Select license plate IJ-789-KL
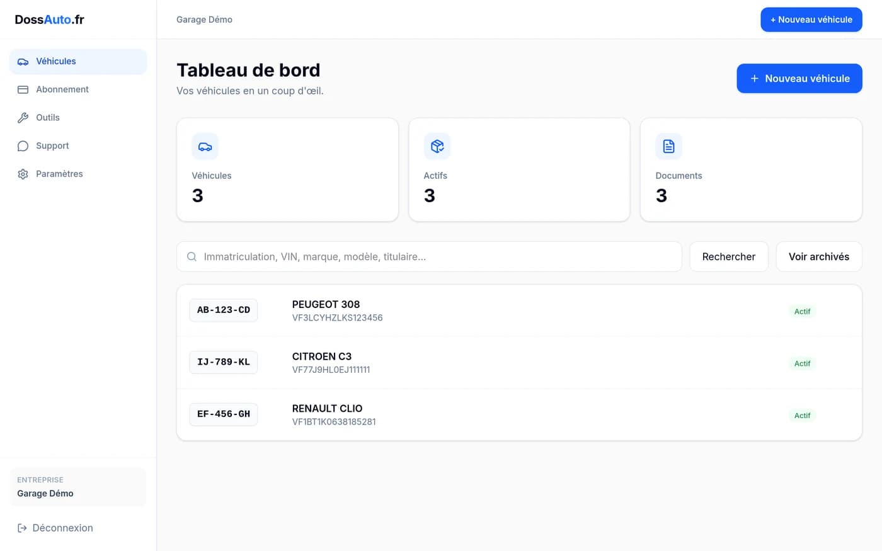Screen dimensions: 882x551 (223, 362)
